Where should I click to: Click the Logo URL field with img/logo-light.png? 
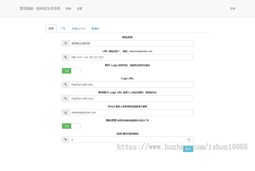(131, 85)
